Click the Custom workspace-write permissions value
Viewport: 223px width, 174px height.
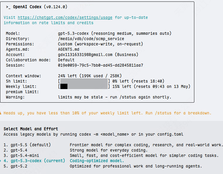pos(100,44)
